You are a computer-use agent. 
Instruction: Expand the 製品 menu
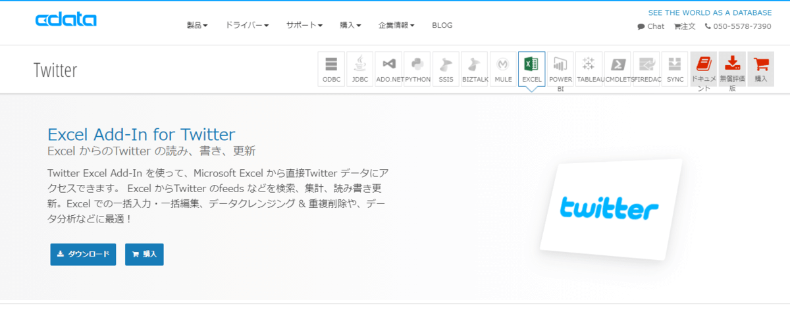pyautogui.click(x=197, y=25)
